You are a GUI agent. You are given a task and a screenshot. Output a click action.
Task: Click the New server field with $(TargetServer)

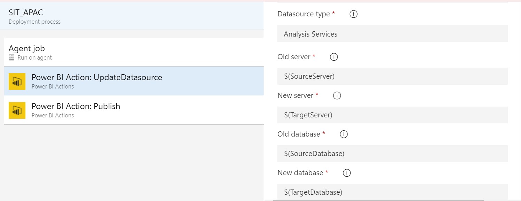click(x=392, y=115)
